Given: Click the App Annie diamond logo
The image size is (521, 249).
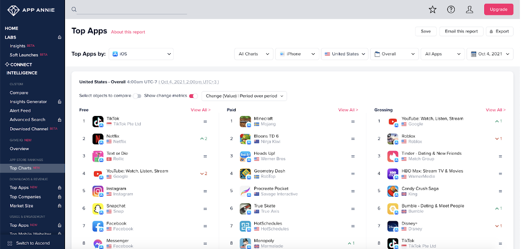Looking at the screenshot, I should point(13,10).
